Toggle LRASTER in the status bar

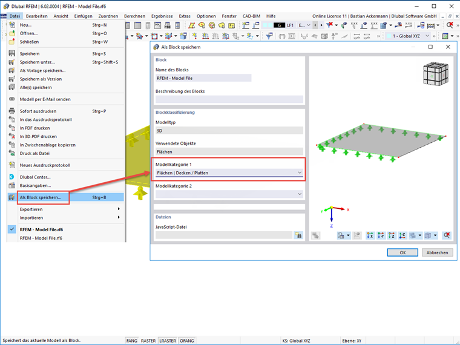tap(168, 341)
